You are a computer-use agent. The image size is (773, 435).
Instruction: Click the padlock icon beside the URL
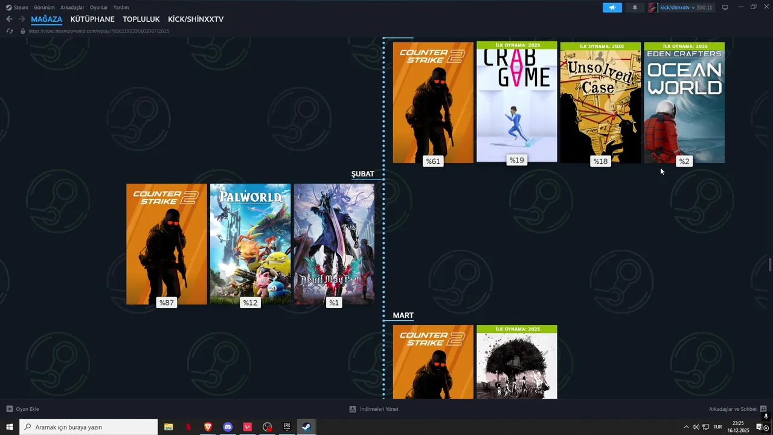pos(23,31)
